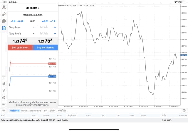Image resolution: width=188 pixels, height=131 pixels.
Task: Decrease Take Profit with minus button
Action: pos(33,33)
